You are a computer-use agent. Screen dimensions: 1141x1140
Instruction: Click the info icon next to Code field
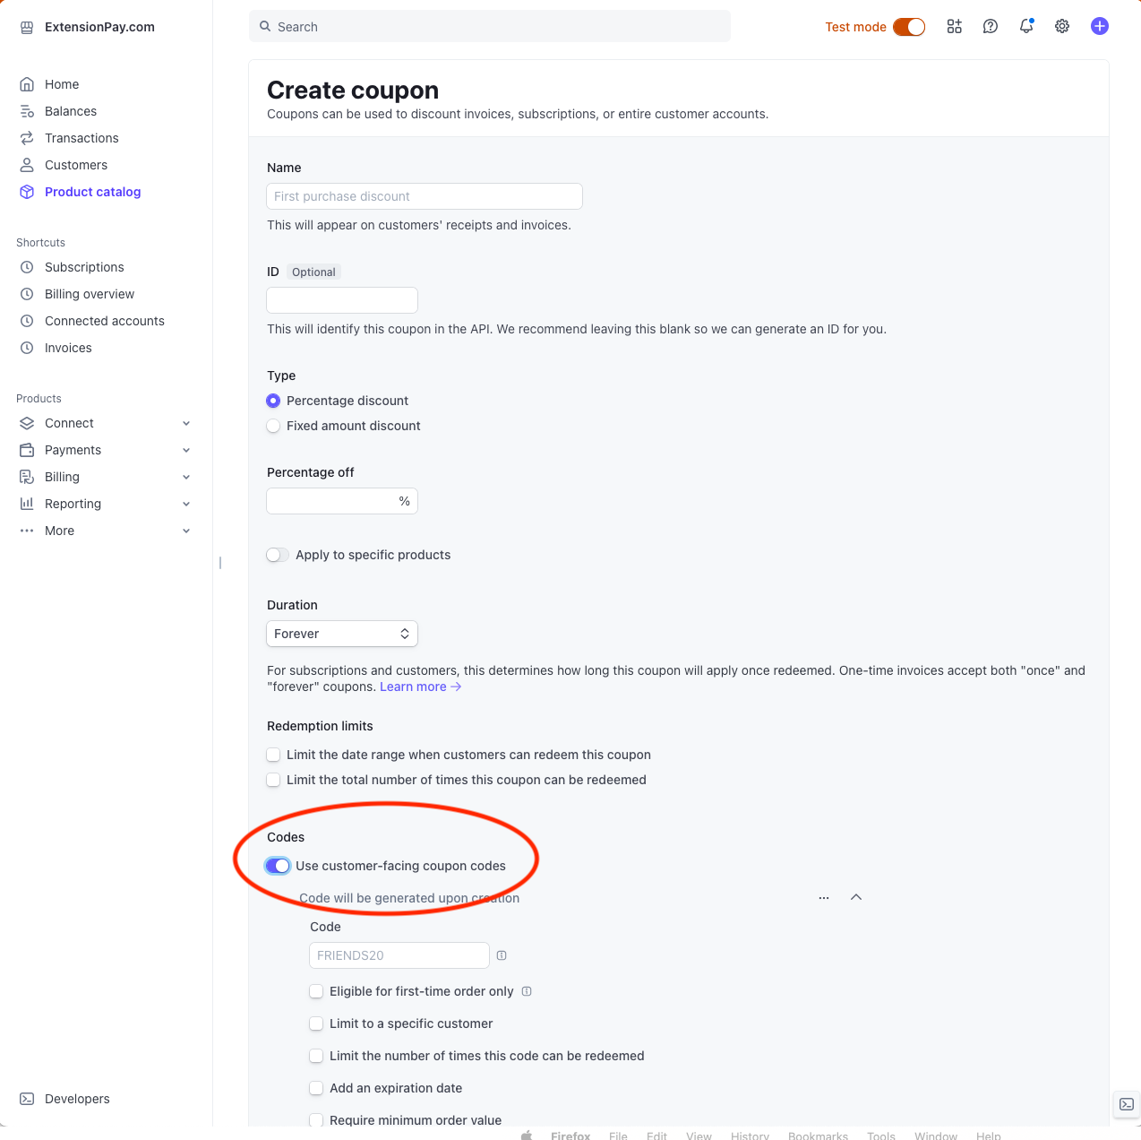coord(502,955)
